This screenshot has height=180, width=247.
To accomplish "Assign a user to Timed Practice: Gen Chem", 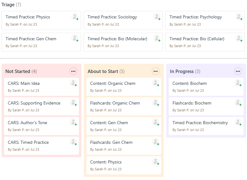I will [75, 38].
